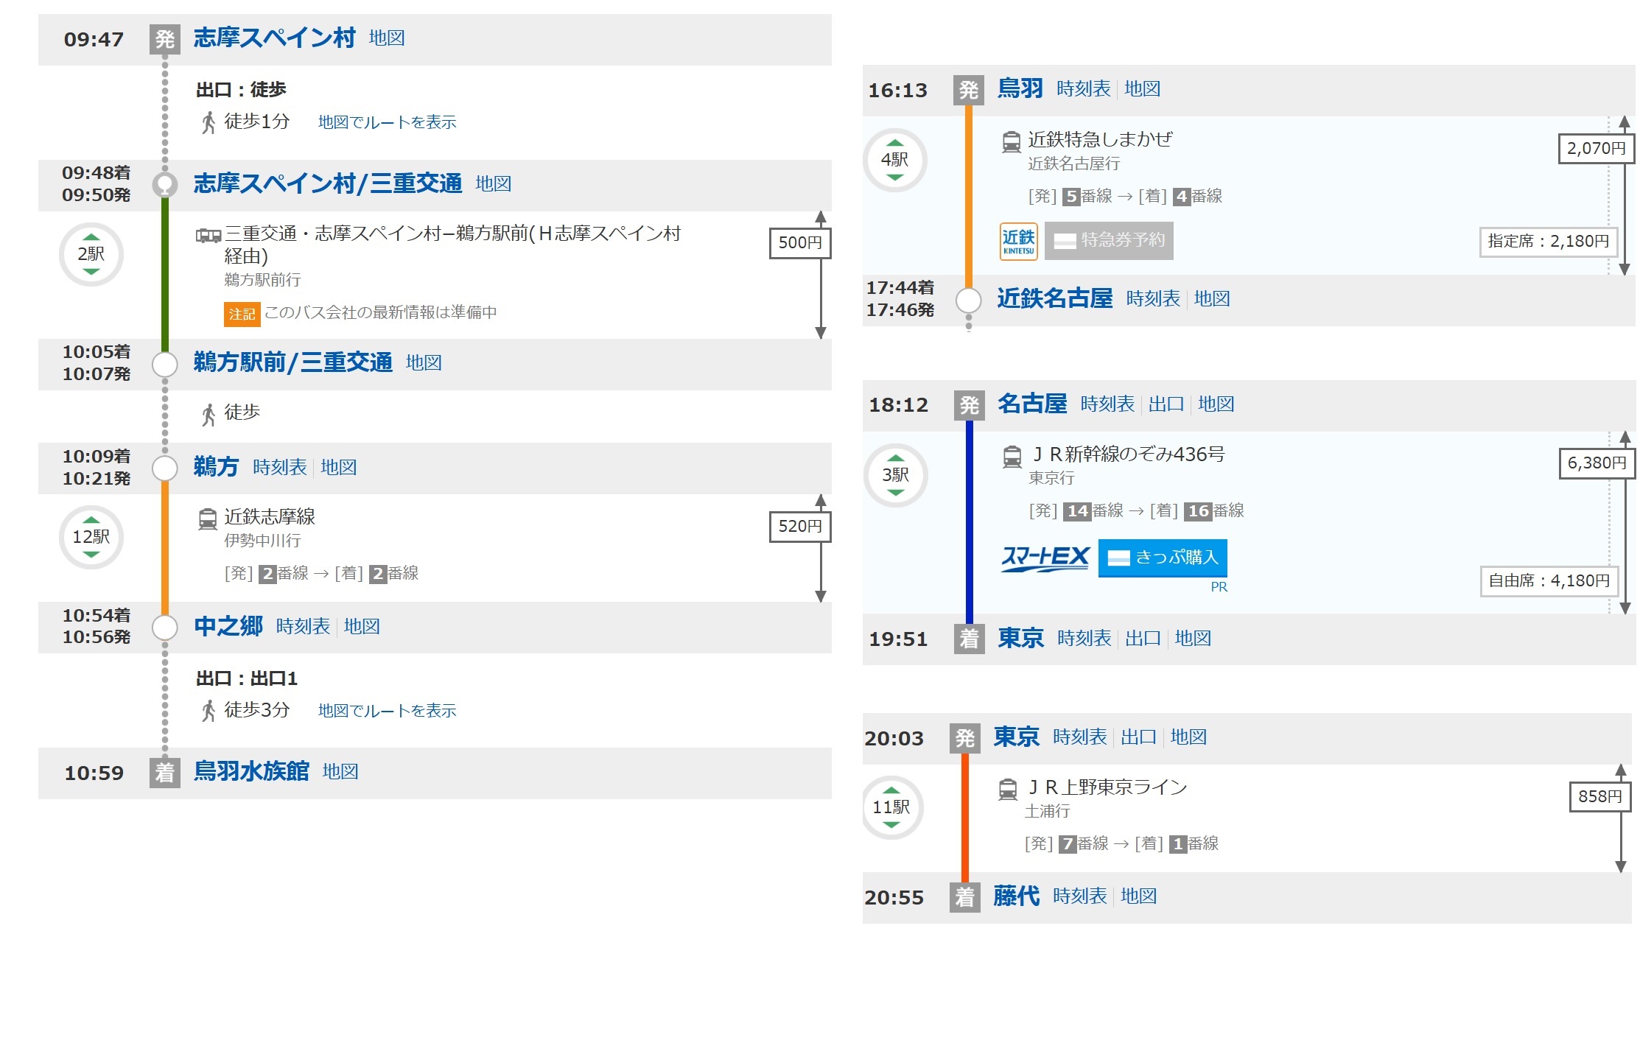Click the PR label under きっぷ購入
The image size is (1640, 1057).
(x=1219, y=587)
